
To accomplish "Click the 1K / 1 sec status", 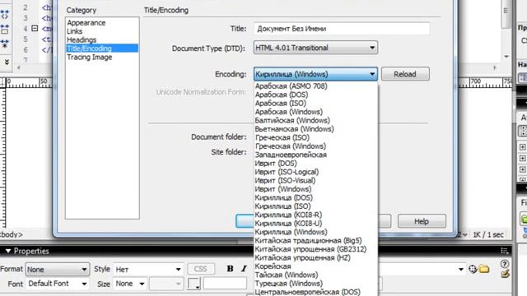I will point(488,234).
